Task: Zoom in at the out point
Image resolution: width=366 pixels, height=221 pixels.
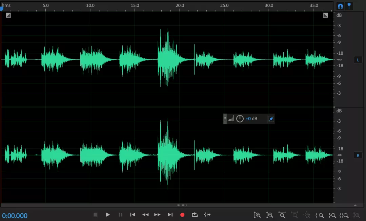Action: coord(332,215)
